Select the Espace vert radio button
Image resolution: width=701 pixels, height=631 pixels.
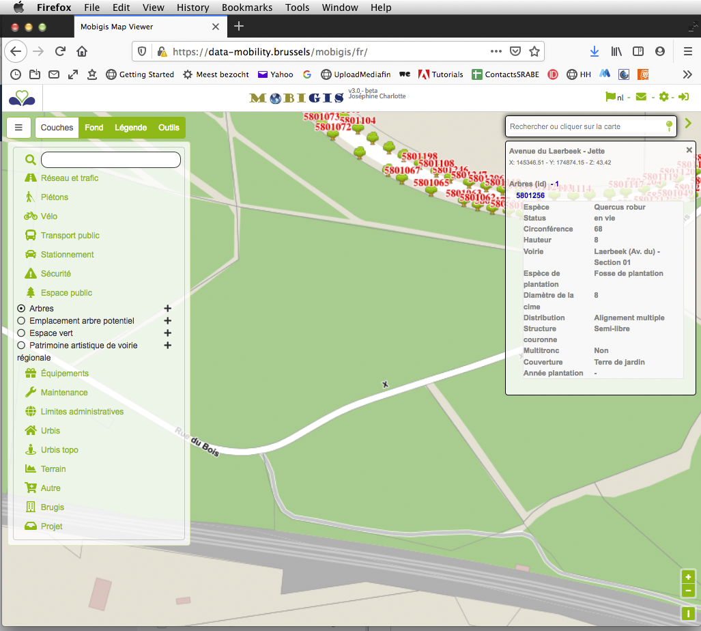pos(21,333)
